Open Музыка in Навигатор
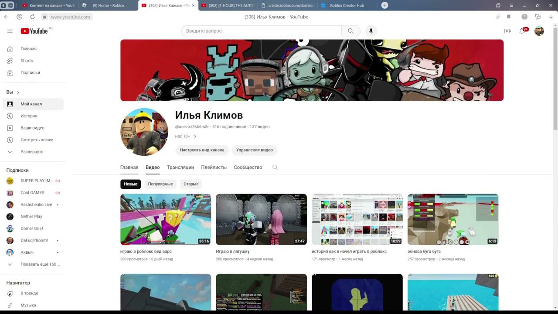The image size is (558, 314). 33,305
